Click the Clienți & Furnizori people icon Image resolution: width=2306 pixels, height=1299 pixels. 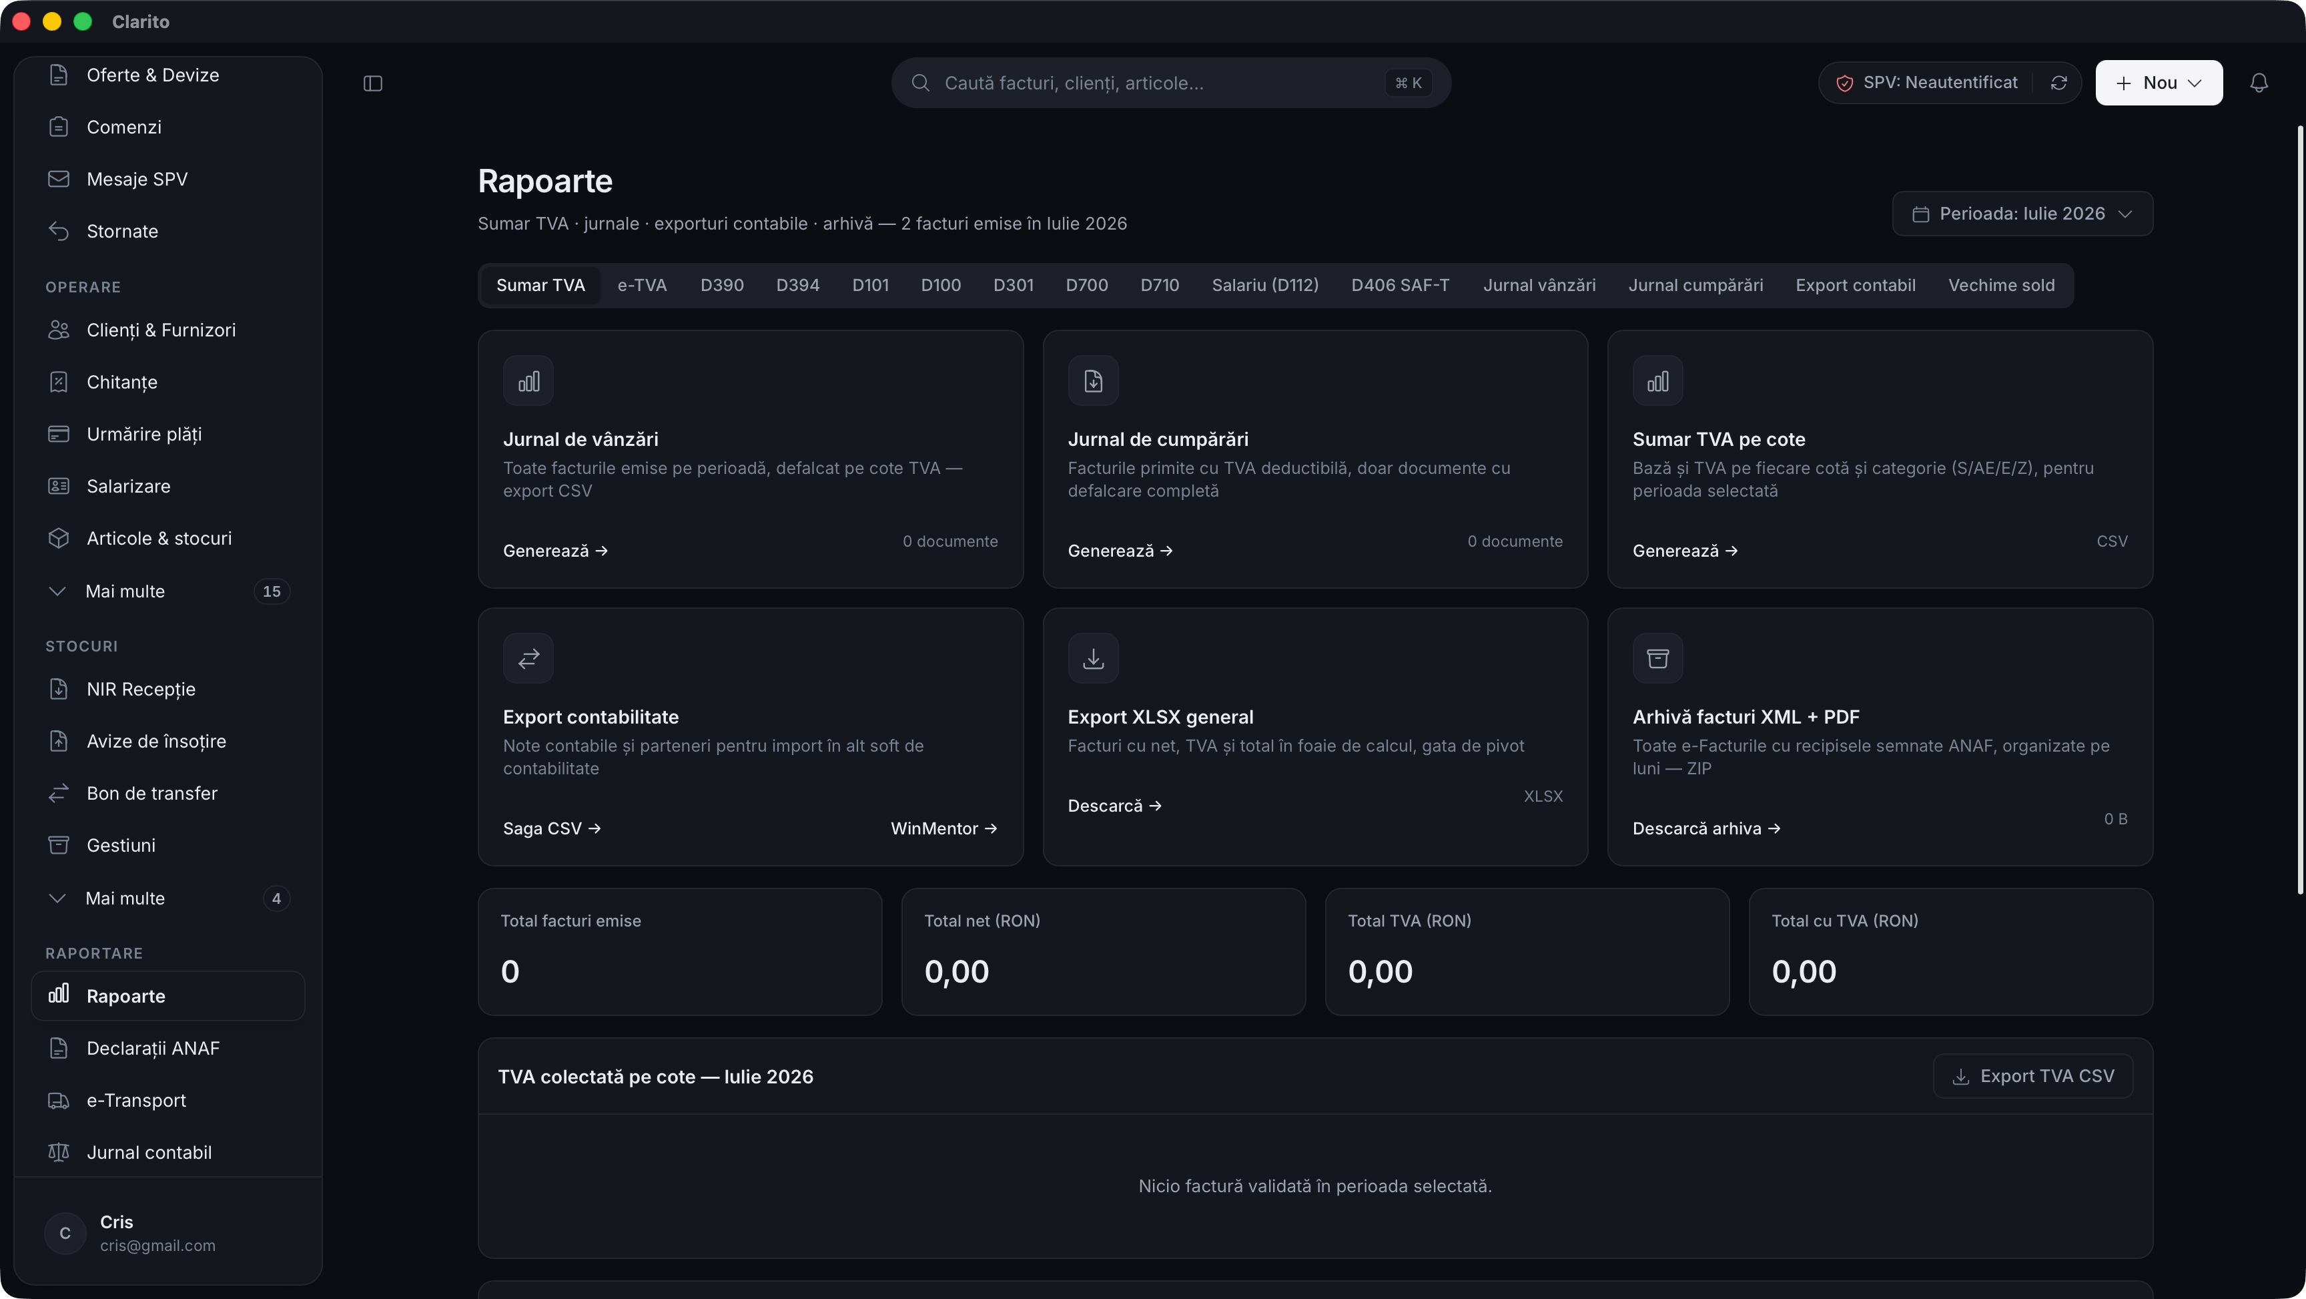[x=58, y=330]
